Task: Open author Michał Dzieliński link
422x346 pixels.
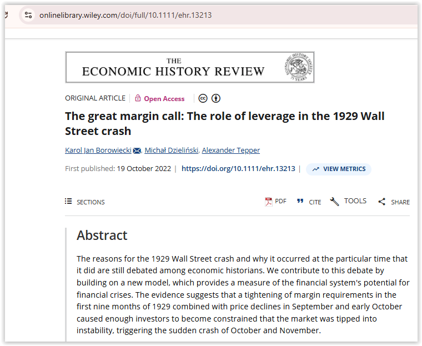Action: point(172,150)
